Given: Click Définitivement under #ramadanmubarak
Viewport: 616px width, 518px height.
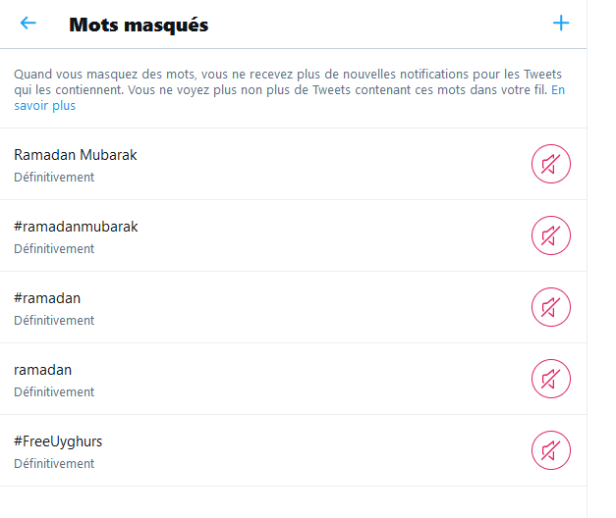Looking at the screenshot, I should coord(54,249).
